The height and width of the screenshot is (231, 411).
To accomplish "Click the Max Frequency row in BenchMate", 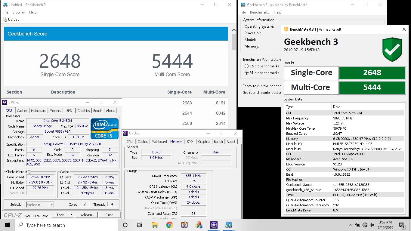I will 345,118.
